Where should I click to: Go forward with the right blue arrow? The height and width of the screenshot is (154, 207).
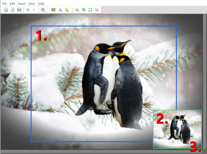pyautogui.click(x=34, y=10)
